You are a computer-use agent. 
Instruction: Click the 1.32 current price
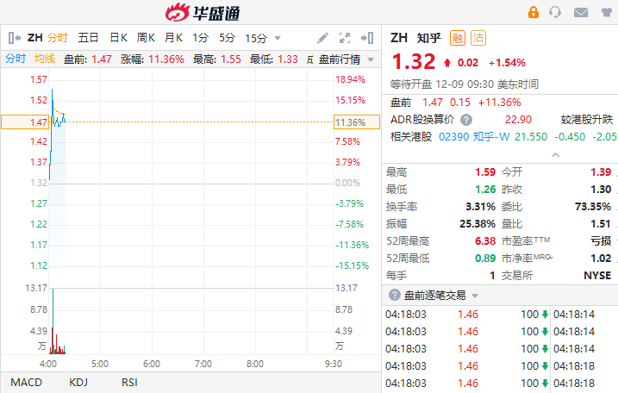click(414, 61)
